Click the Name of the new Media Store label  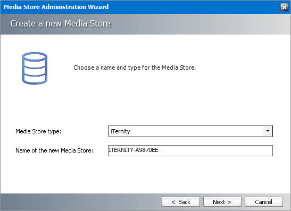[54, 150]
